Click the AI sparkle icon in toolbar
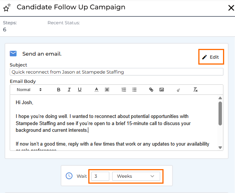 point(178,90)
